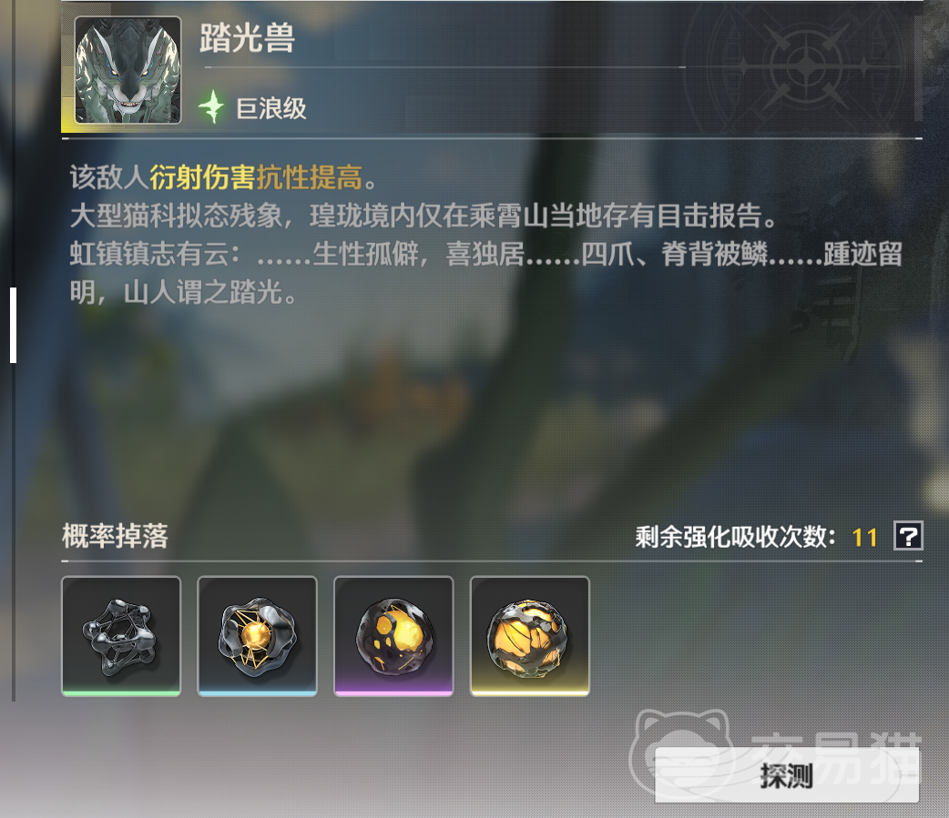949x818 pixels.
Task: Click the green 巨浪级 star icon
Action: point(212,107)
